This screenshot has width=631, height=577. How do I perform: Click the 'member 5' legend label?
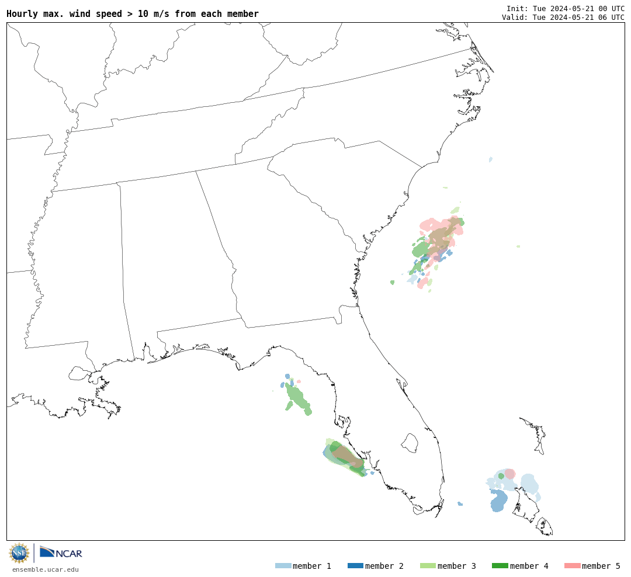point(601,566)
